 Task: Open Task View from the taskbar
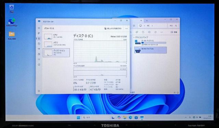[113, 117]
